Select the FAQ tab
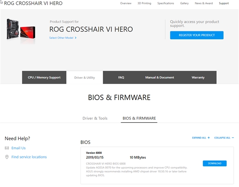Image resolution: width=239 pixels, height=187 pixels. tap(121, 77)
